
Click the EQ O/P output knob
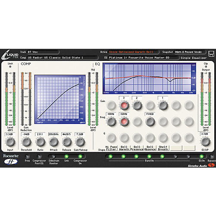(205, 141)
